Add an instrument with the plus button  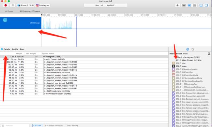click(x=177, y=5)
